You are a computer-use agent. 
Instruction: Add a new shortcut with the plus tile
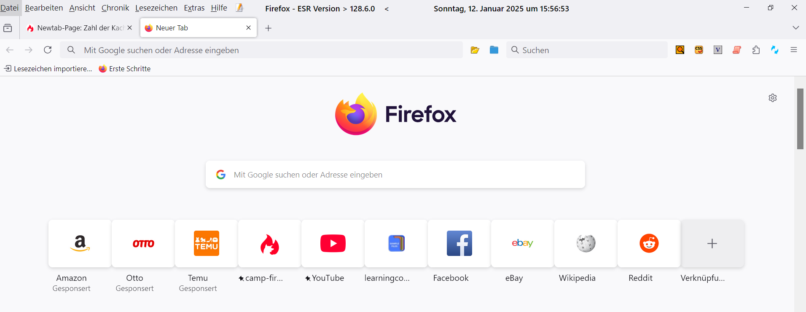click(712, 243)
